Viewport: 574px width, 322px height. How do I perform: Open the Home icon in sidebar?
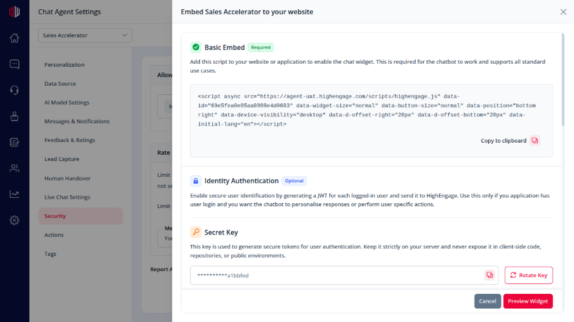point(14,37)
